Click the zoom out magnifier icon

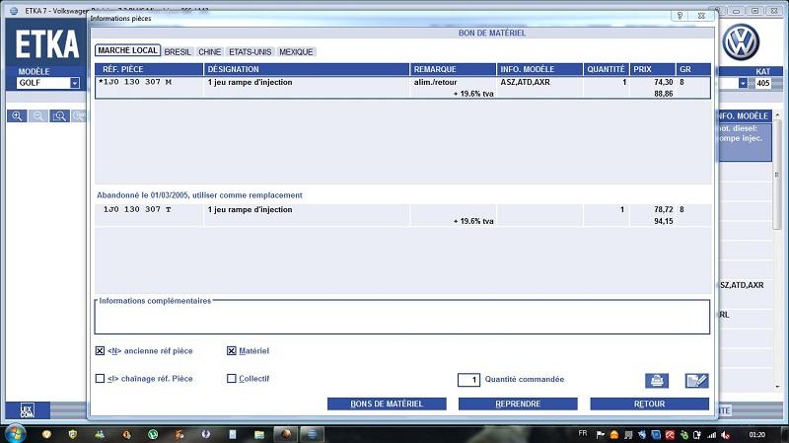click(x=37, y=116)
